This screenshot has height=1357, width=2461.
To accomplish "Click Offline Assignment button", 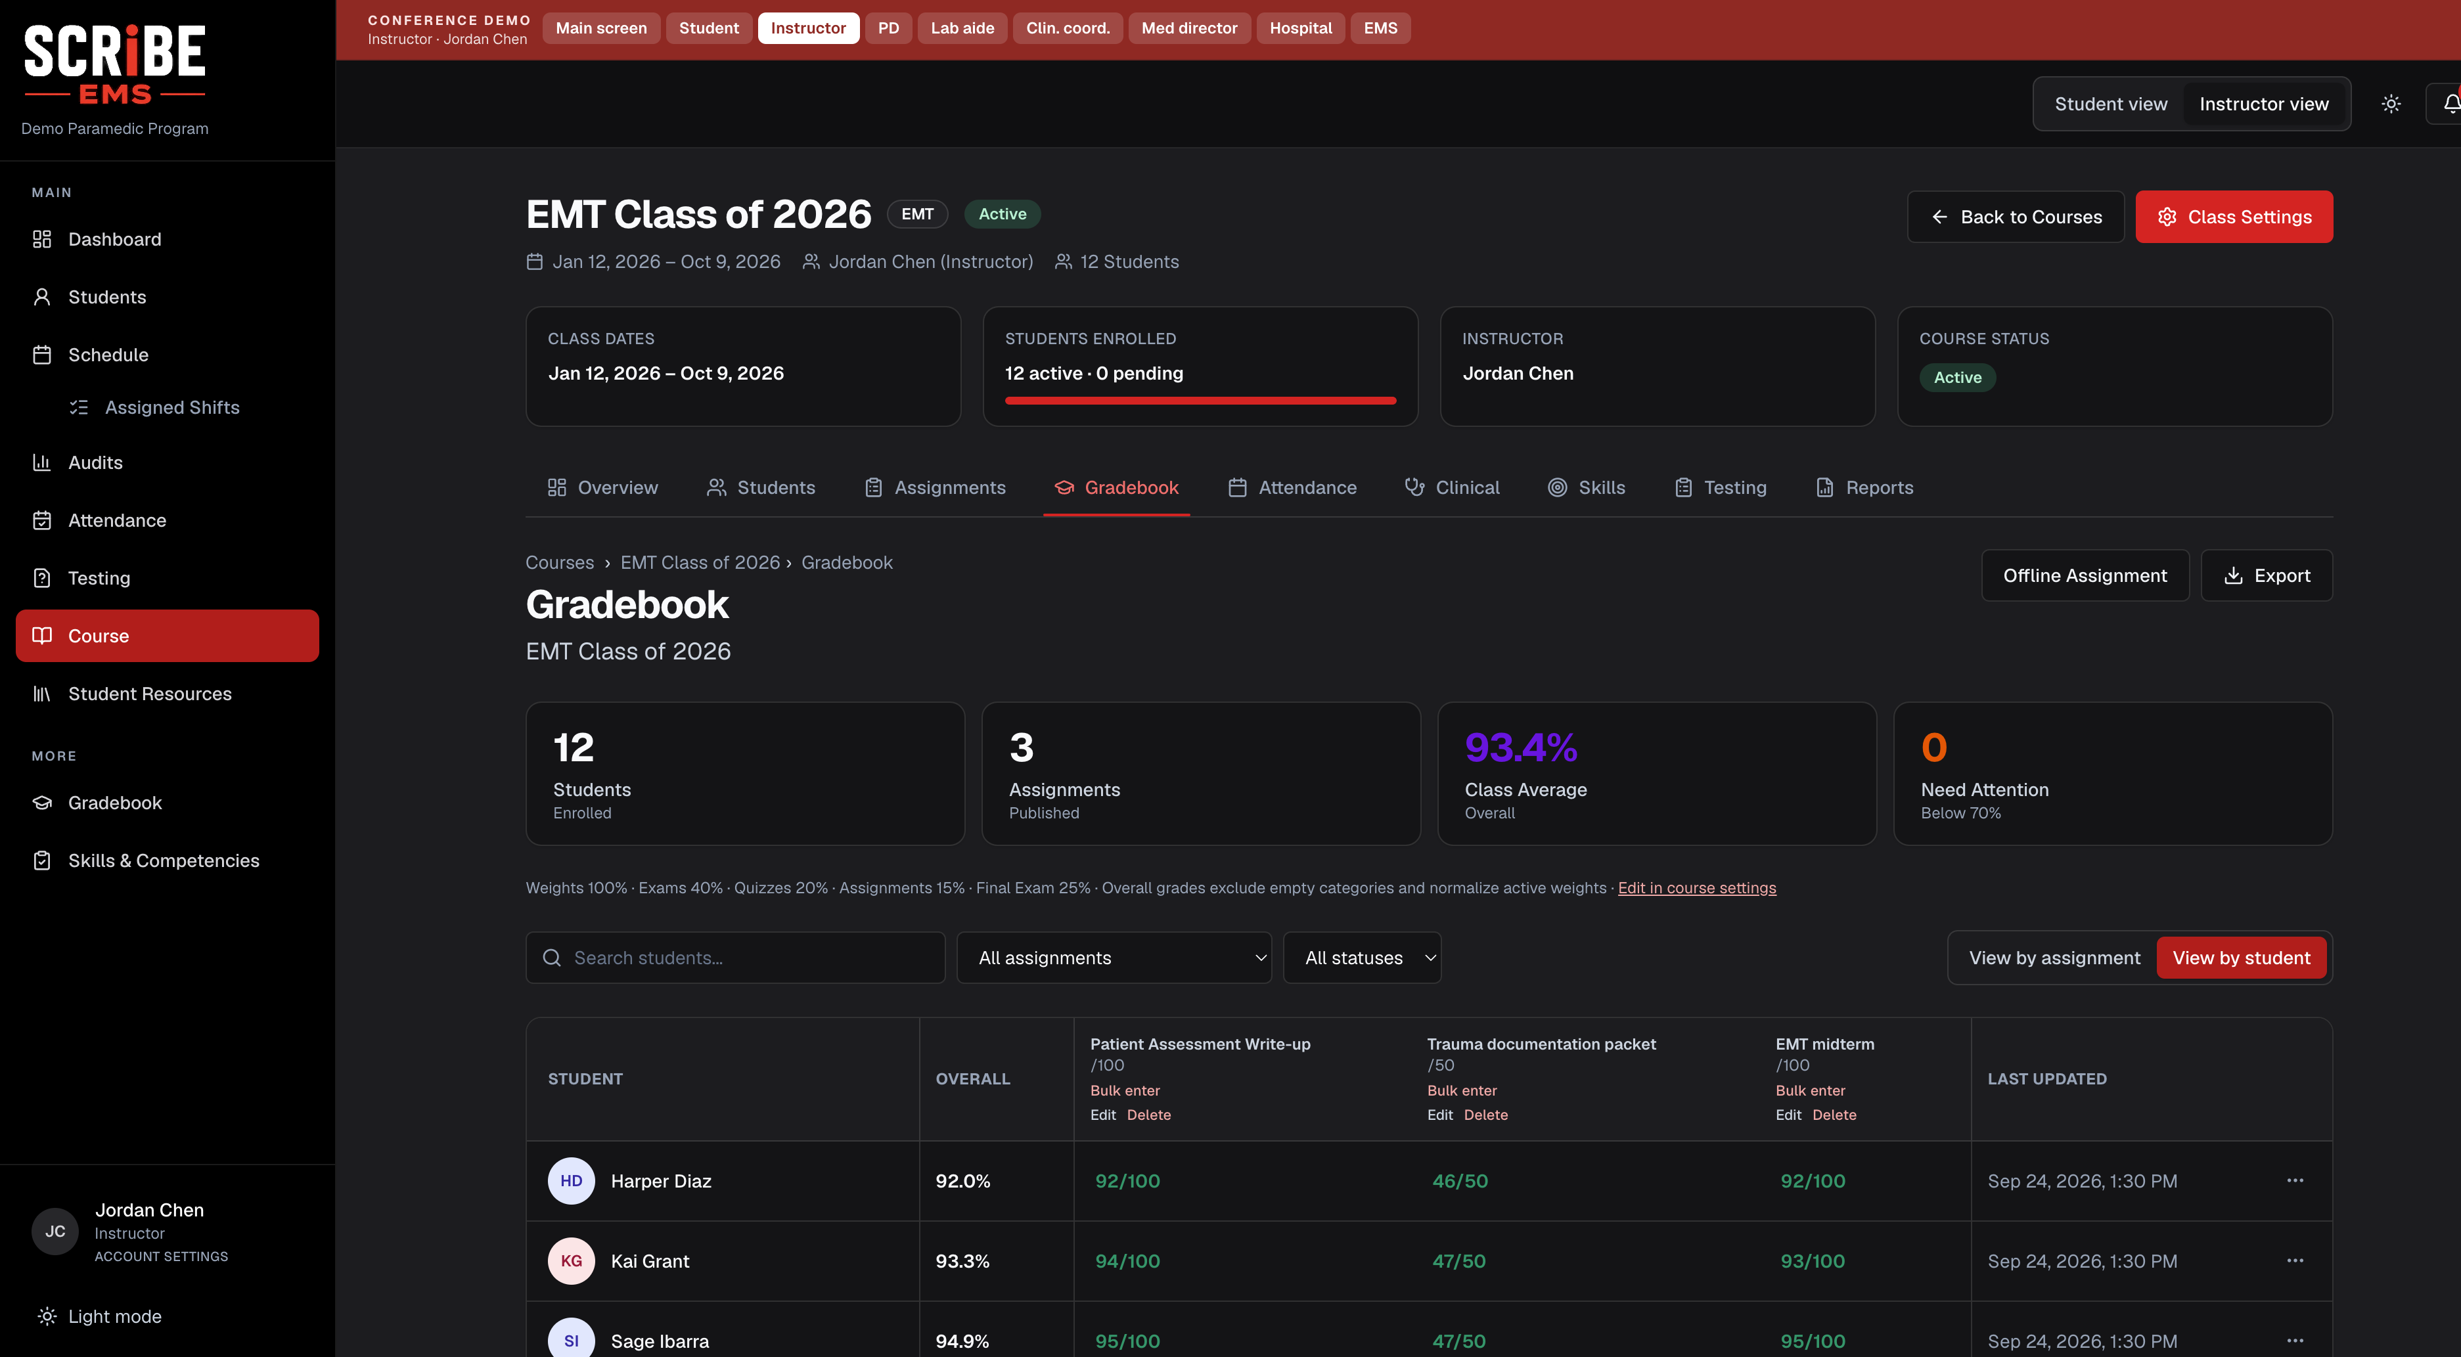I will coord(2085,576).
